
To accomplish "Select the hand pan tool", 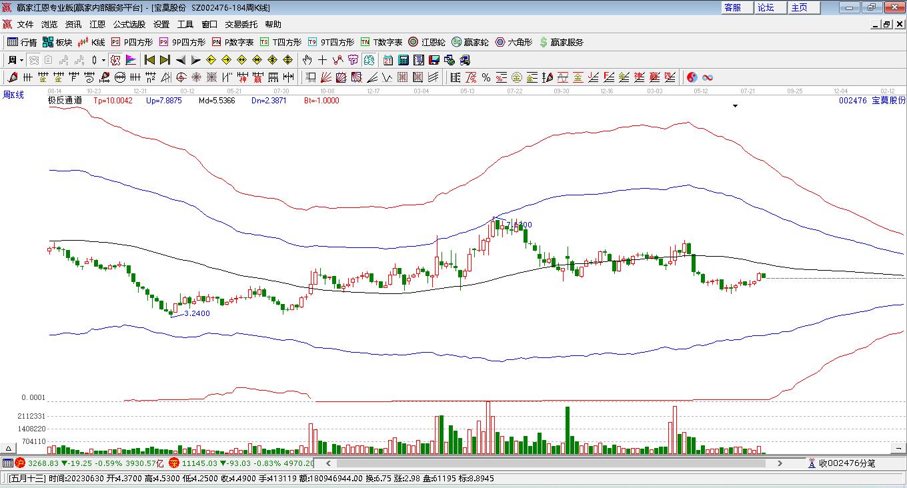I will (x=307, y=60).
